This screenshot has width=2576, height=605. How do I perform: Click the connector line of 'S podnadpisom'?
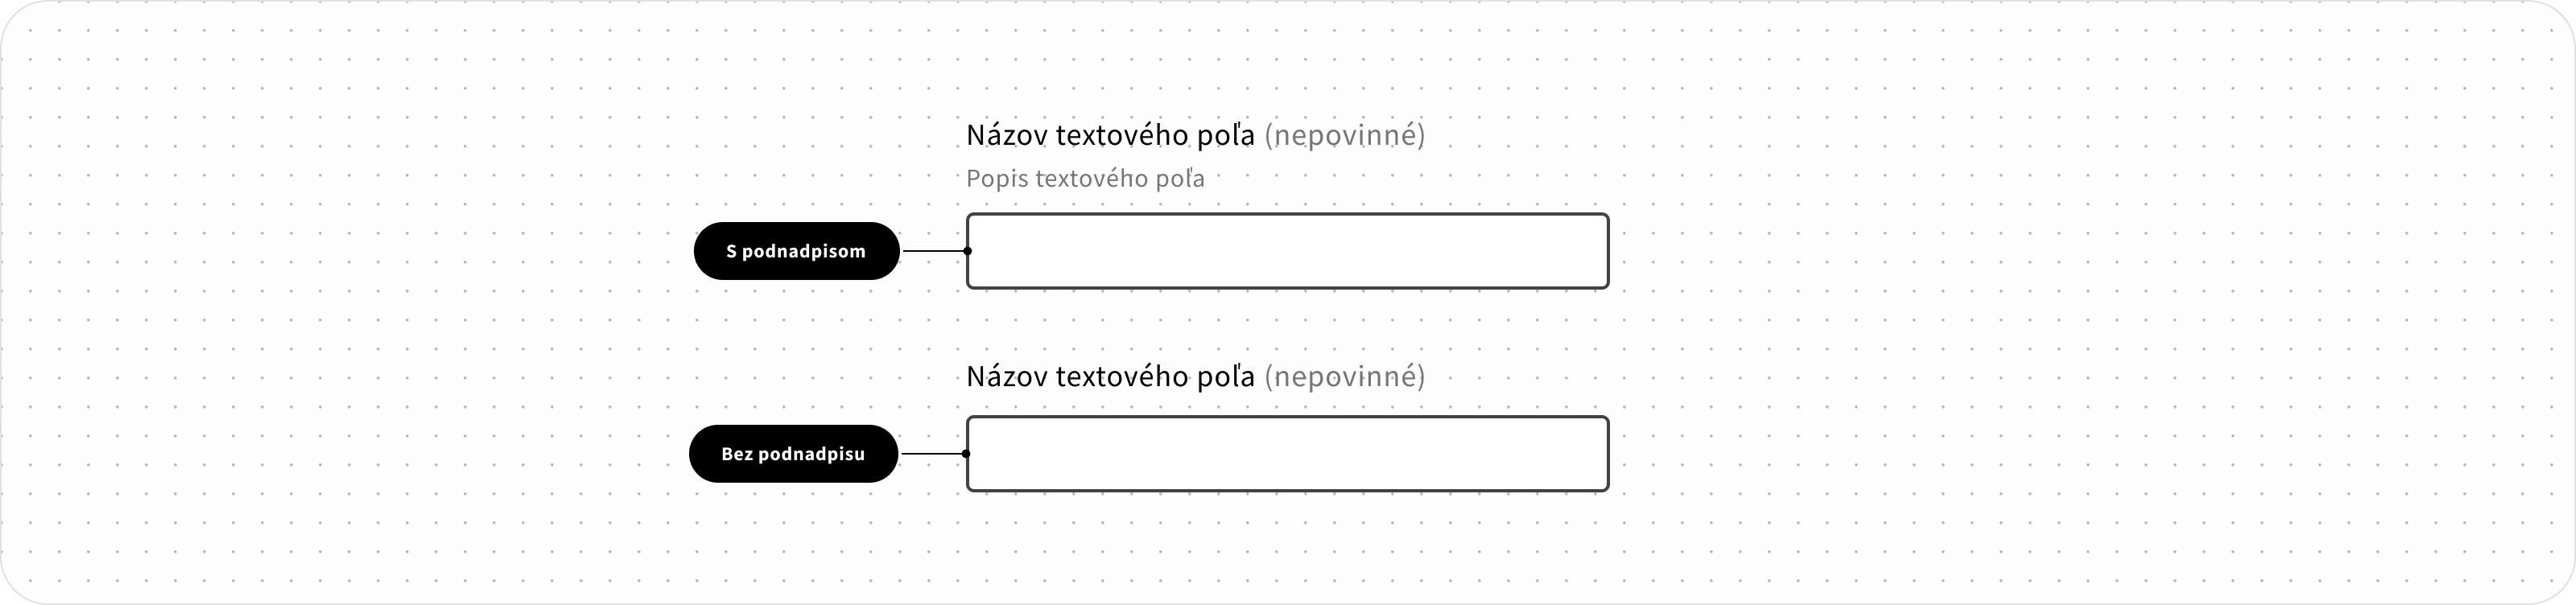[935, 250]
